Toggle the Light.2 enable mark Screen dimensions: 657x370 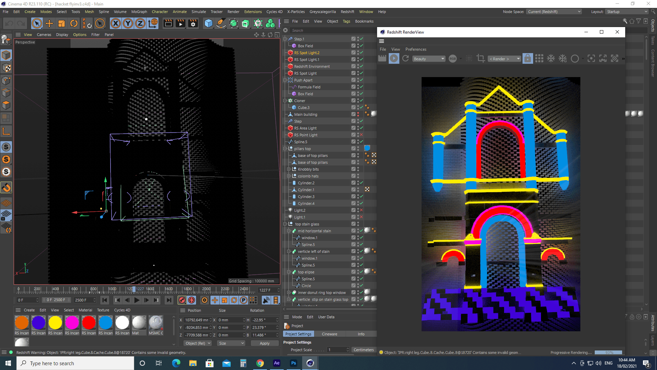[361, 210]
